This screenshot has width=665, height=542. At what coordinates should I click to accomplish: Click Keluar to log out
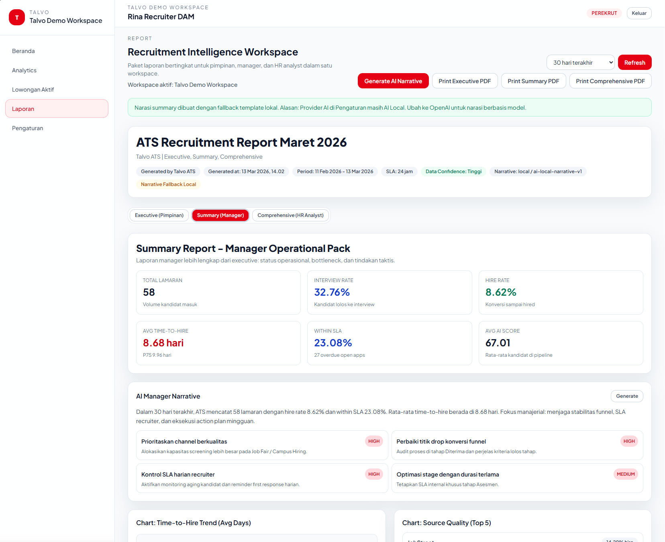639,13
